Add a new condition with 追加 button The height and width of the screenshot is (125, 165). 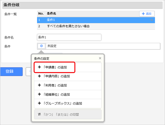pos(147,14)
